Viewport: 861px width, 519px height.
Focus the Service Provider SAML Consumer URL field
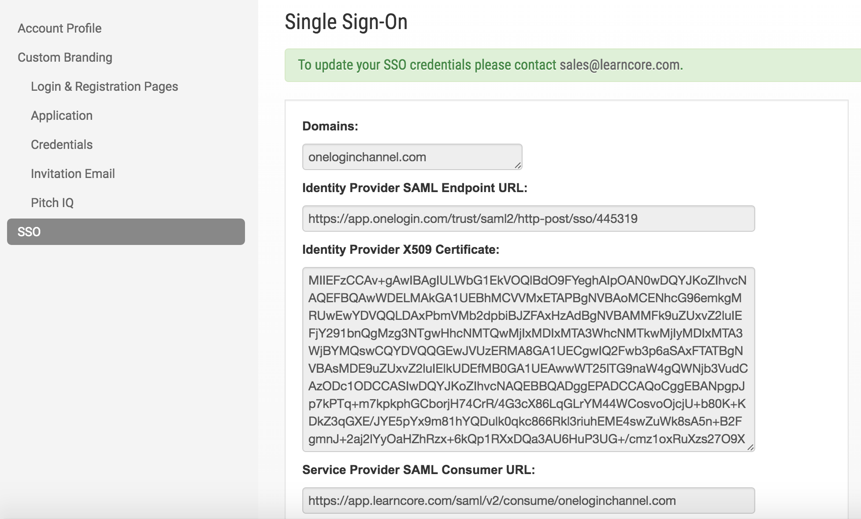pos(528,500)
